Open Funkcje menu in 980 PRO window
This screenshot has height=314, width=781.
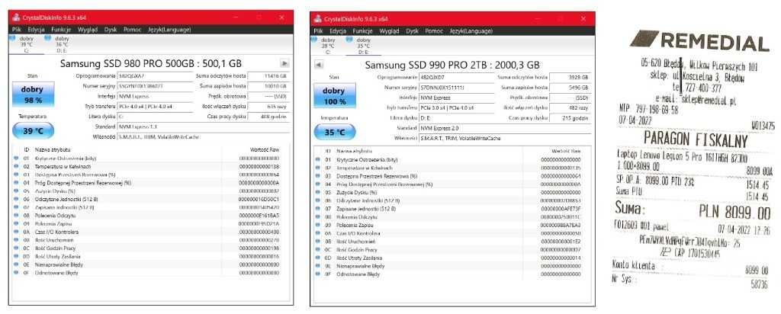(61, 30)
